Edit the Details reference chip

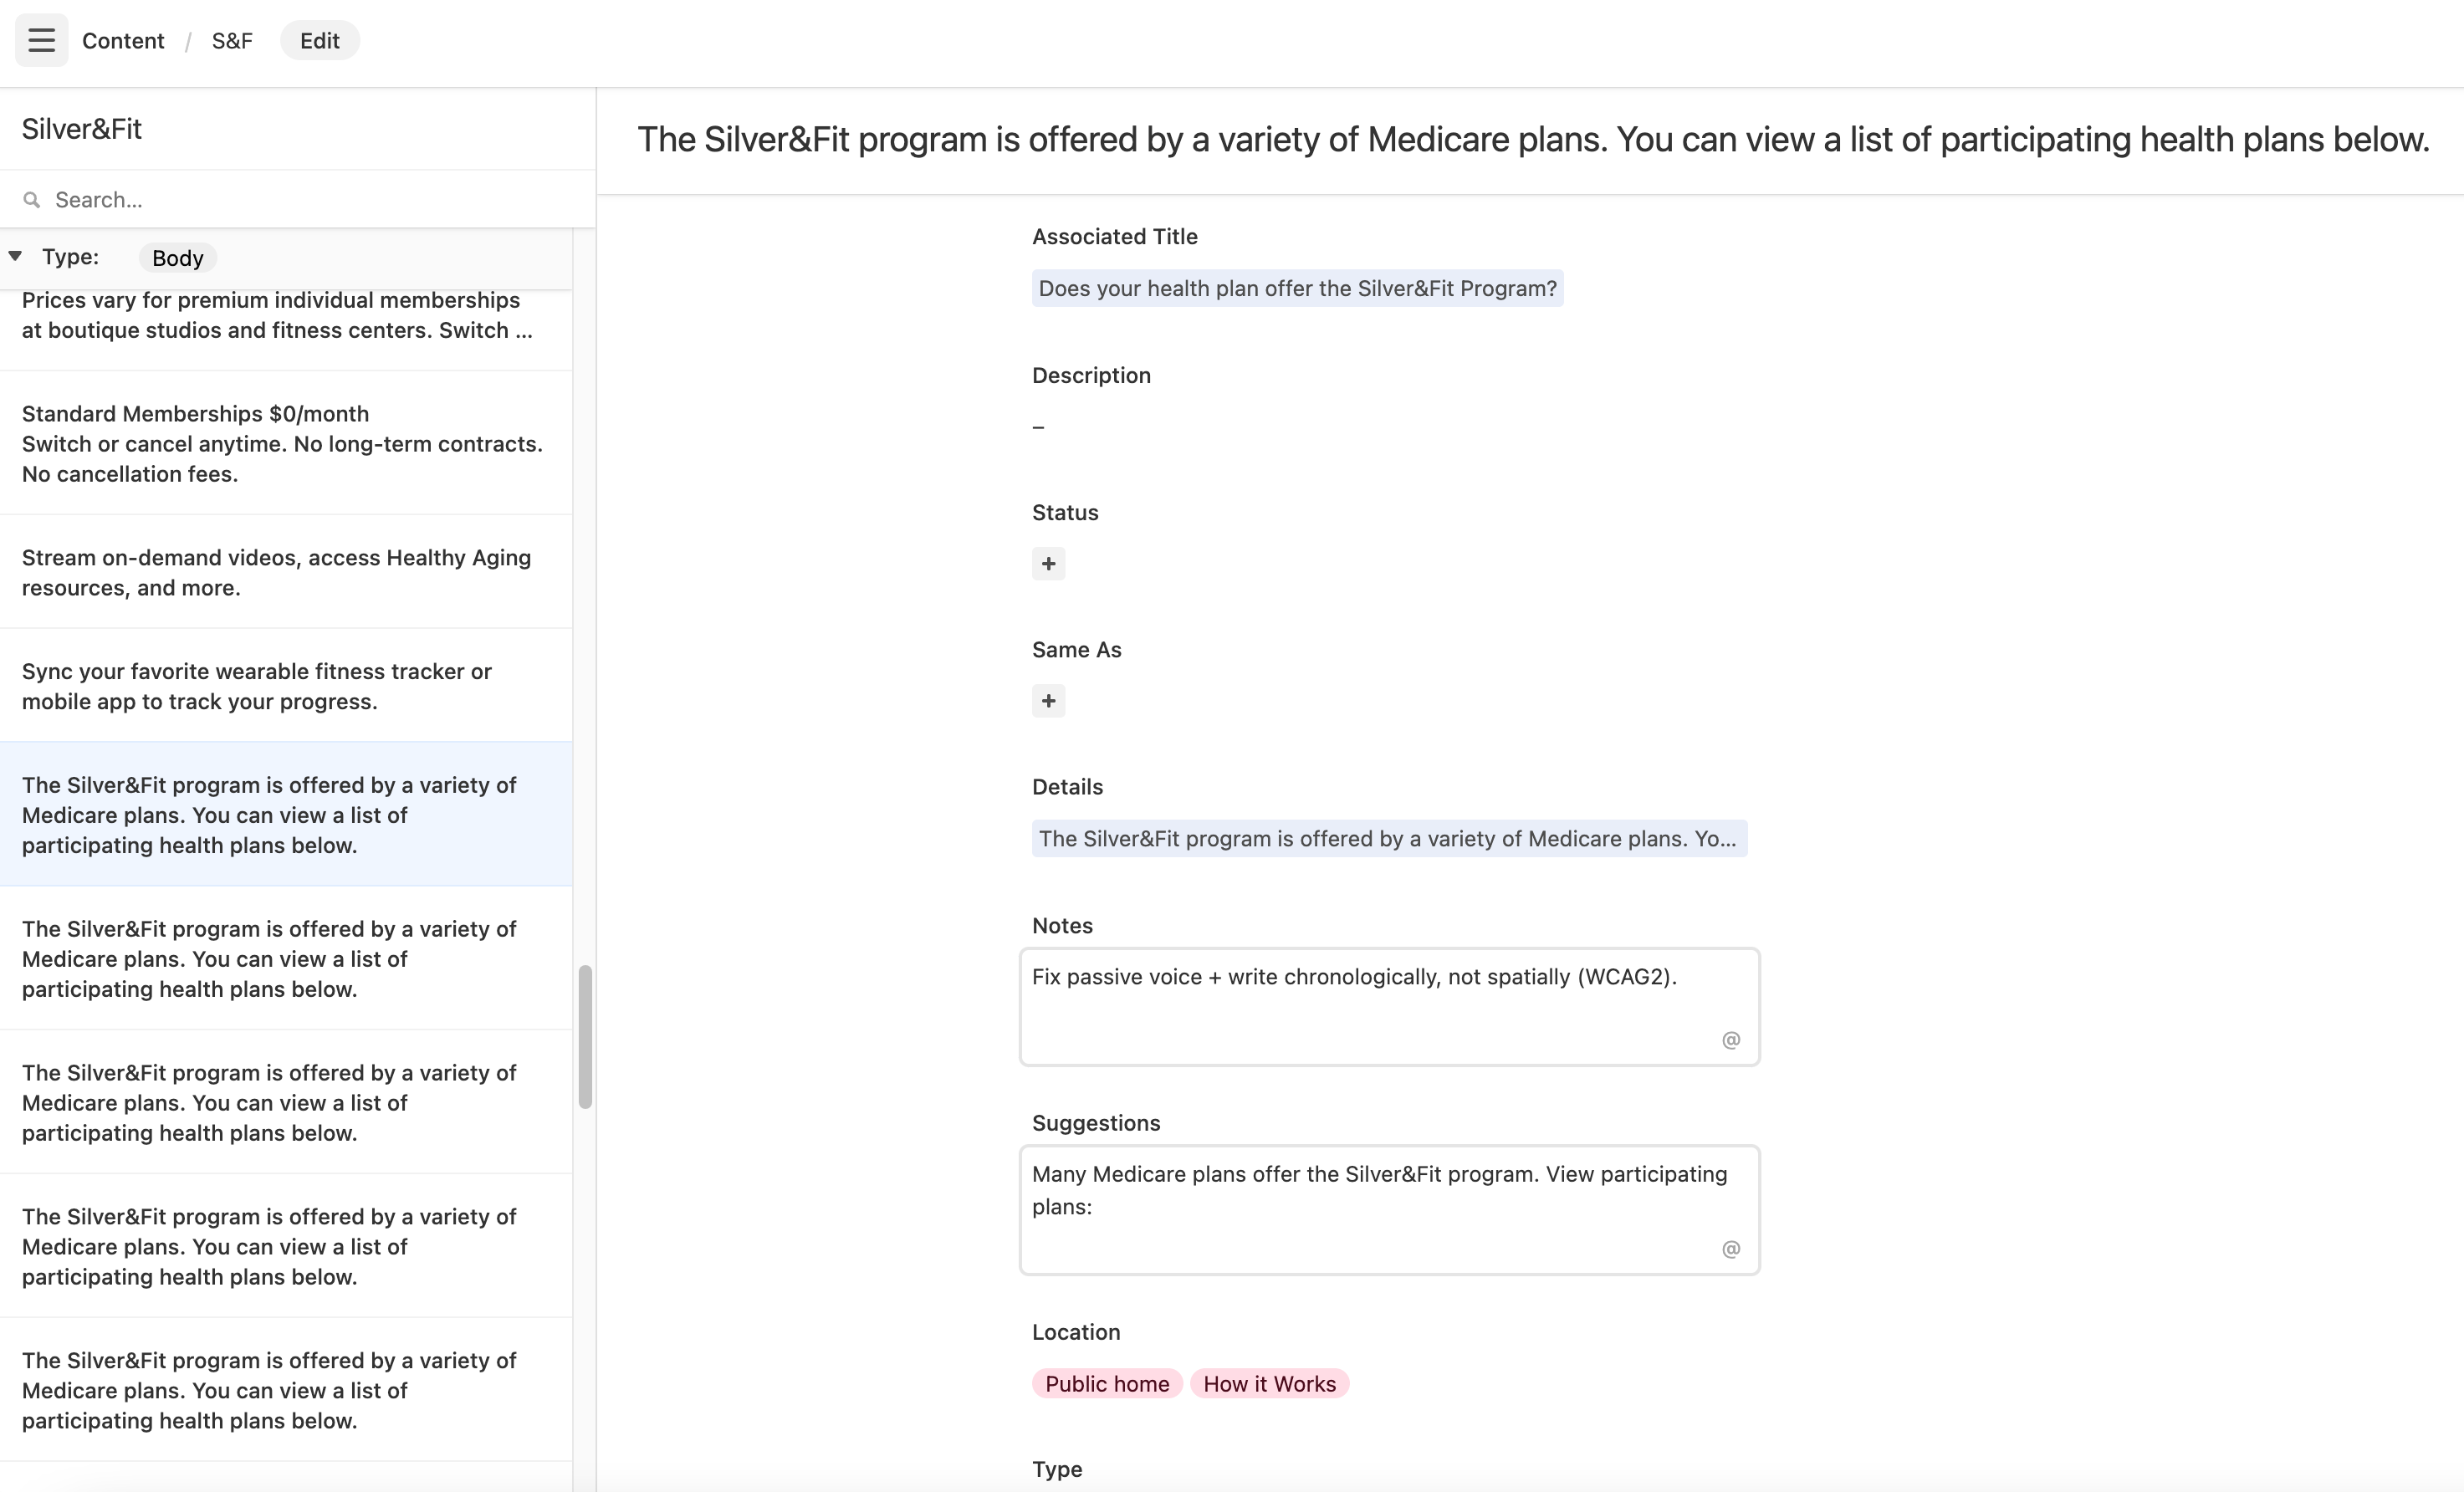pyautogui.click(x=1389, y=839)
